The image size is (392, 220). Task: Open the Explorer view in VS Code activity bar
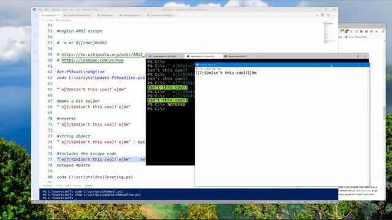click(x=36, y=16)
